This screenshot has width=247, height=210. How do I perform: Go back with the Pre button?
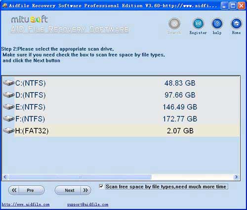[x=27, y=190]
